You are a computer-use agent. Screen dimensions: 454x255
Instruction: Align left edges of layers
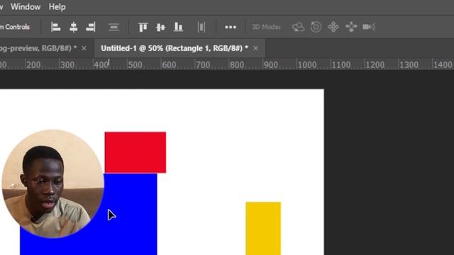point(55,27)
